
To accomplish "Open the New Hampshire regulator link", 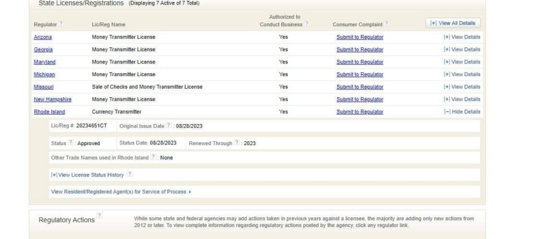I will point(52,100).
